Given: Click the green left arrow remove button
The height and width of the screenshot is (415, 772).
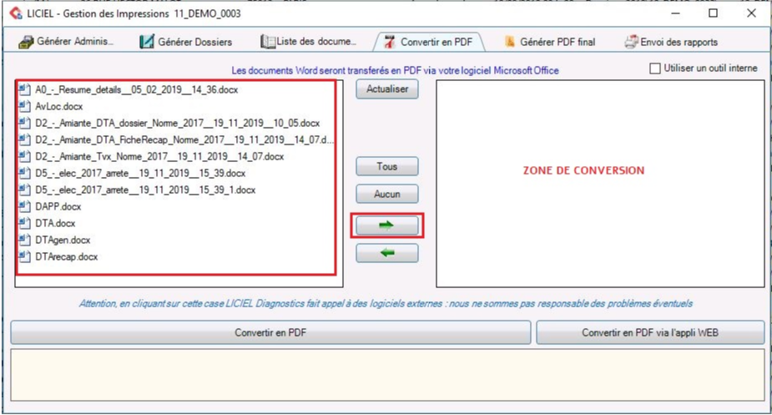Looking at the screenshot, I should pyautogui.click(x=387, y=253).
